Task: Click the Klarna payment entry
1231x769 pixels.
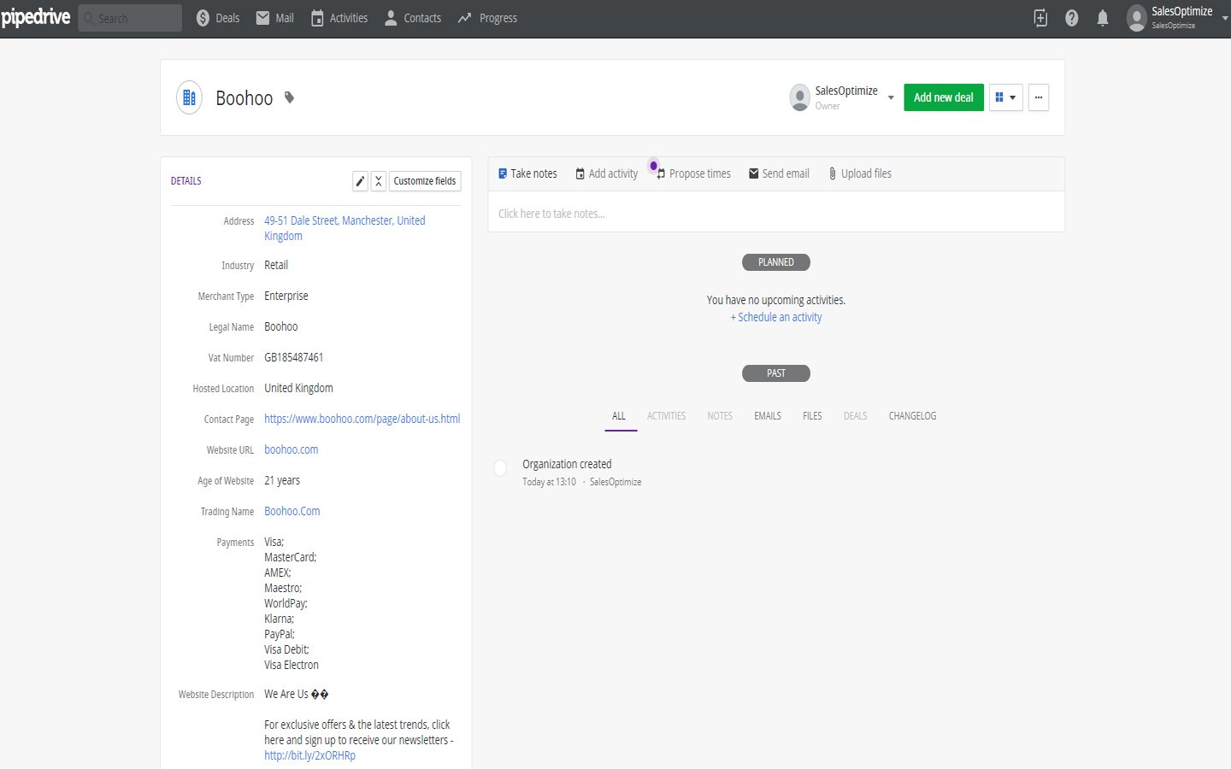Action: pos(279,619)
